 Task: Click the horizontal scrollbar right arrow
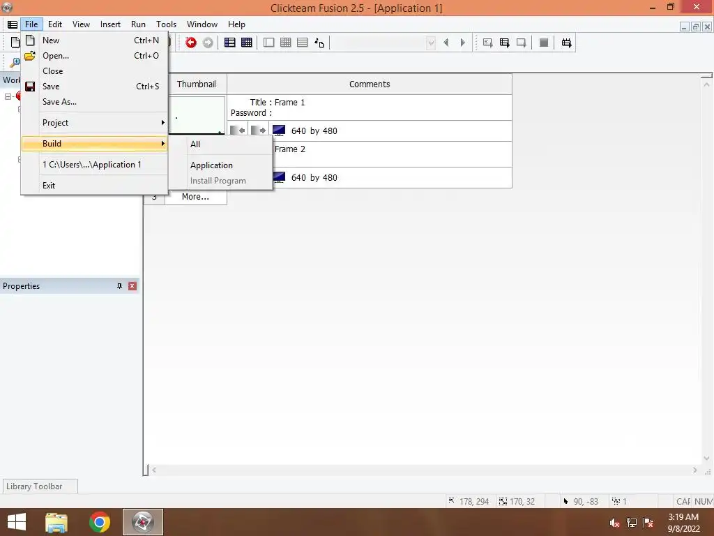point(695,470)
